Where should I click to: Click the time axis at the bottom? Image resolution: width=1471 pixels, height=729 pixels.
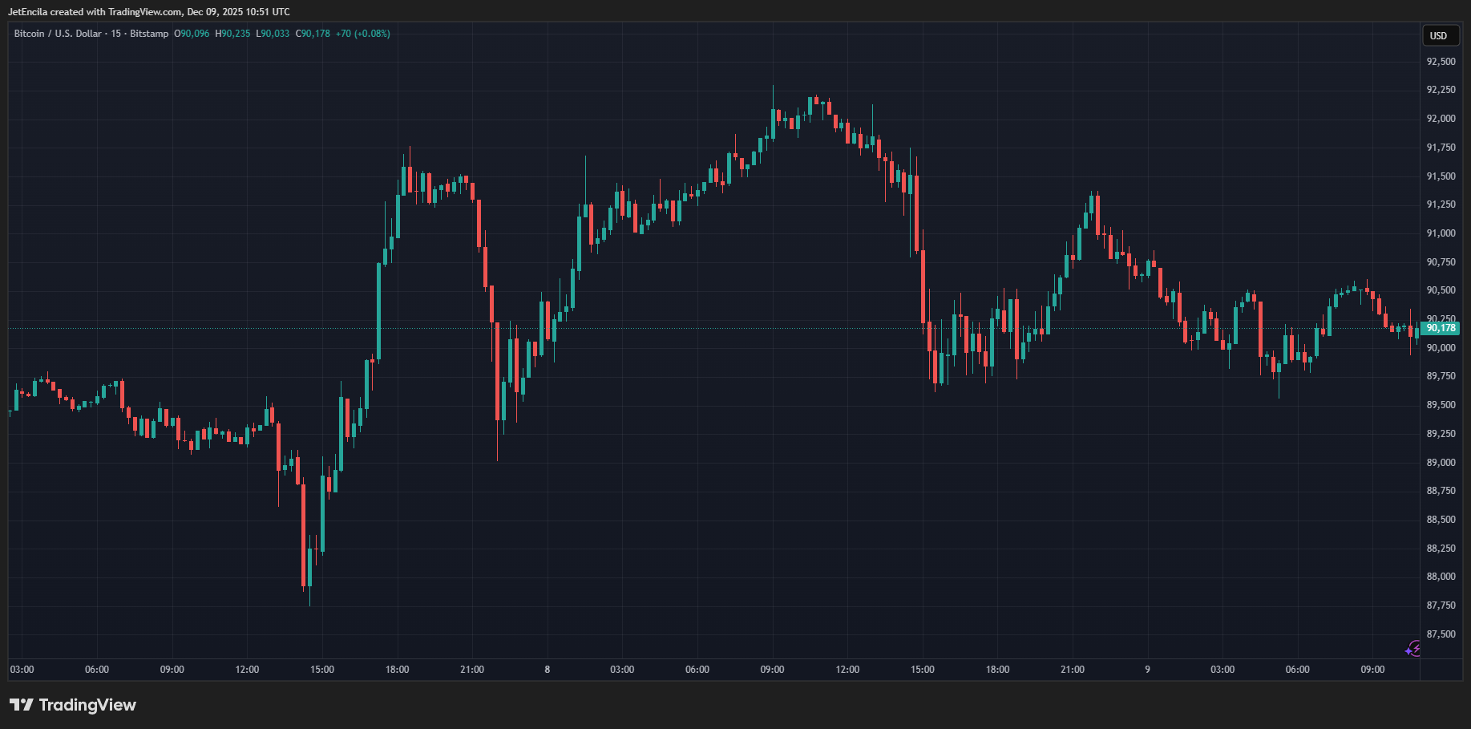click(721, 669)
